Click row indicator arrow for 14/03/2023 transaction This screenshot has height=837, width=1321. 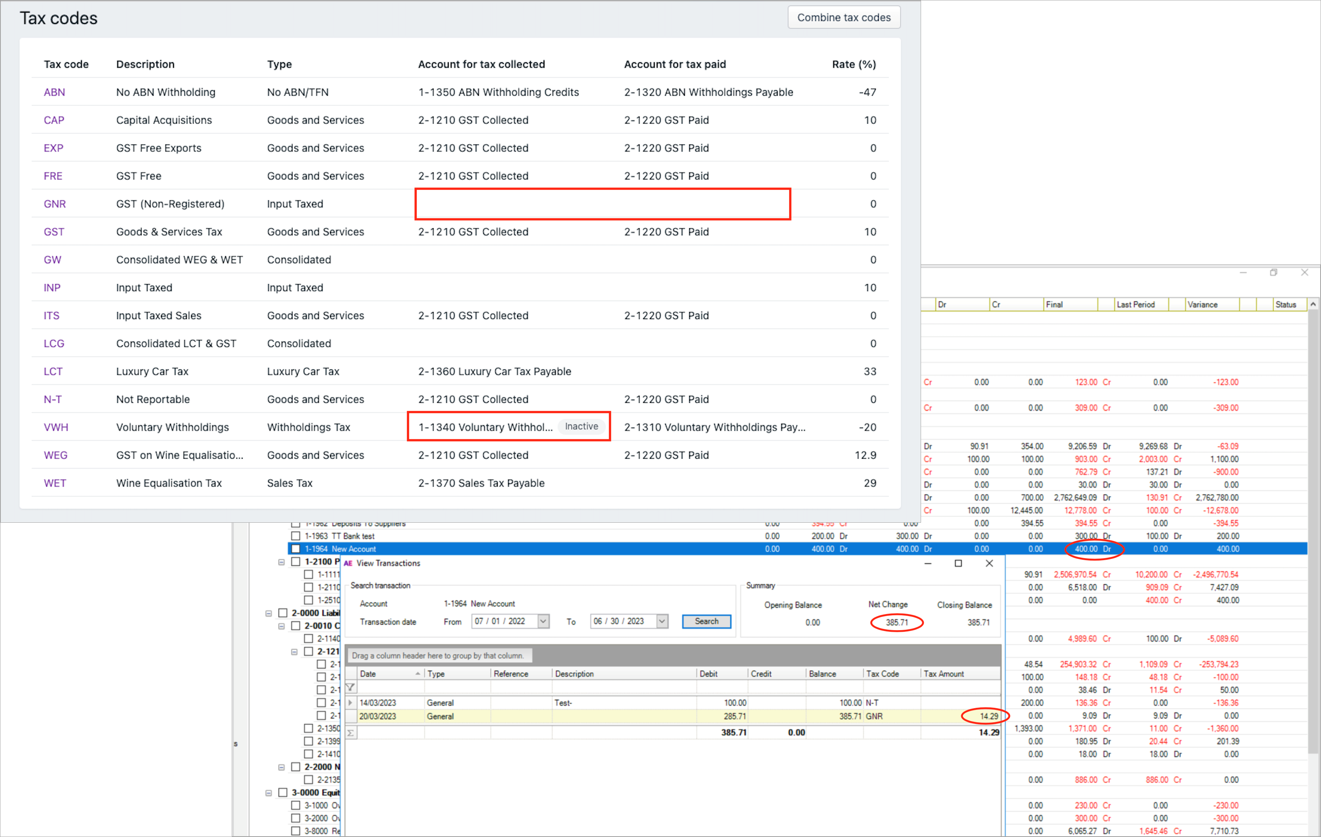[x=350, y=703]
